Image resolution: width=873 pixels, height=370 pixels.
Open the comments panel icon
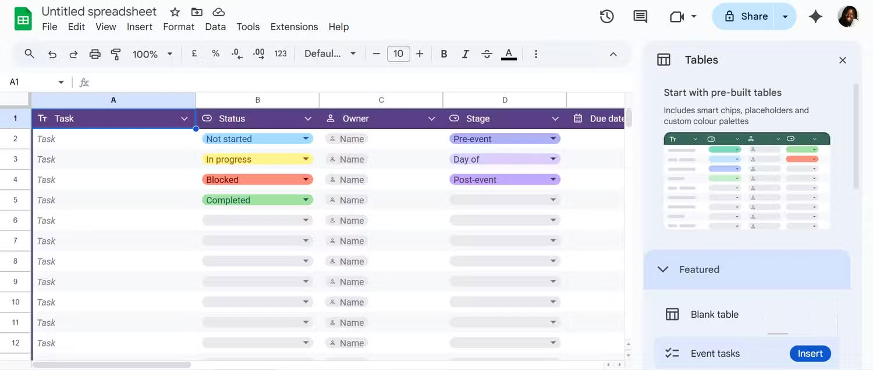point(640,16)
